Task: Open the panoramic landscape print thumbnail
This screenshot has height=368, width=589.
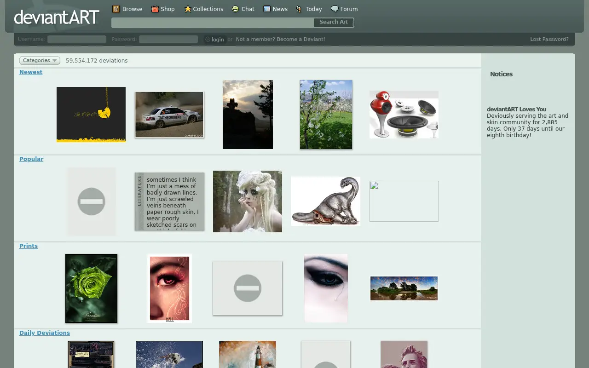Action: pyautogui.click(x=404, y=288)
